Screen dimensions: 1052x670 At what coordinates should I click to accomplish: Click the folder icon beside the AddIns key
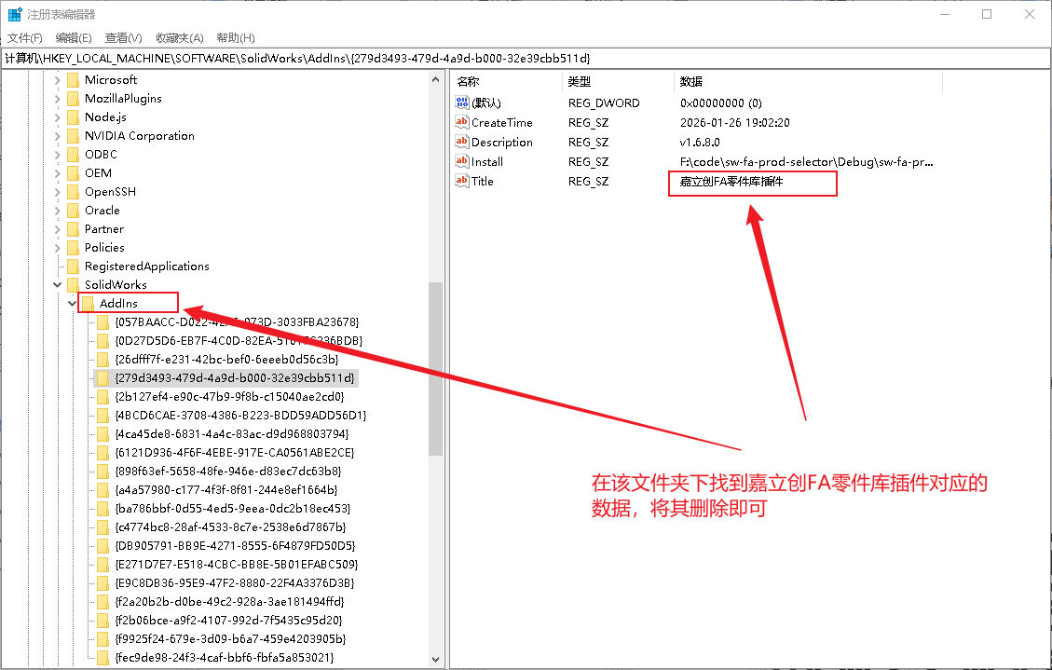(88, 303)
